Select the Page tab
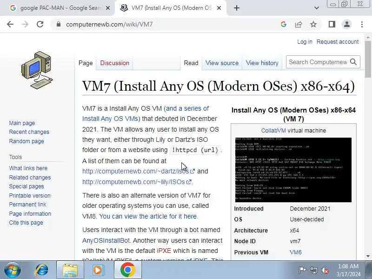The image size is (372, 279). (86, 63)
